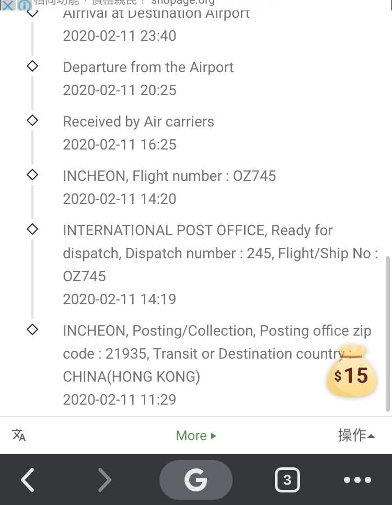Tap the Google G search button
392x505 pixels.
point(196,480)
